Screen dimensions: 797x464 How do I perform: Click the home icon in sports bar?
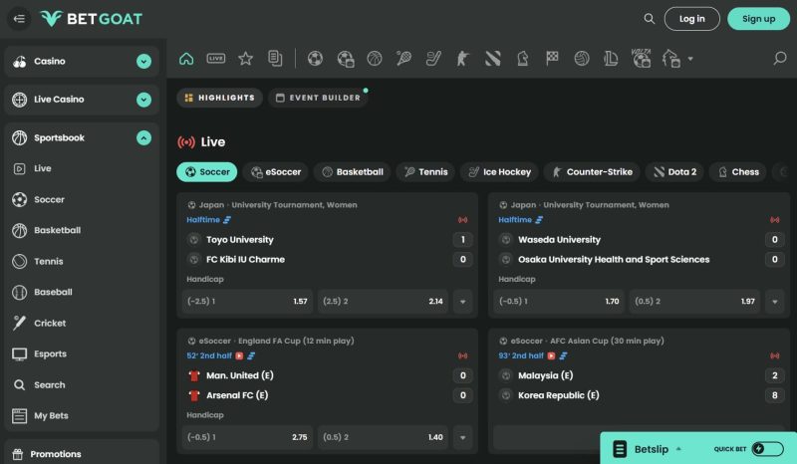tap(186, 59)
